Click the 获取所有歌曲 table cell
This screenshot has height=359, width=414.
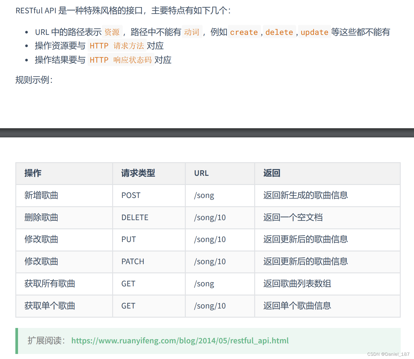pos(64,284)
